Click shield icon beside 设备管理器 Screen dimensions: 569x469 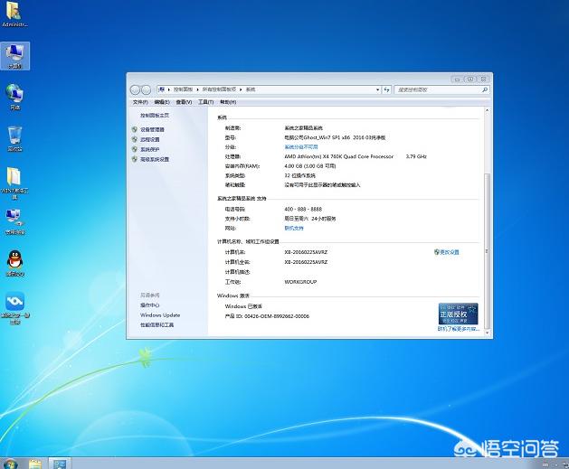click(x=135, y=129)
